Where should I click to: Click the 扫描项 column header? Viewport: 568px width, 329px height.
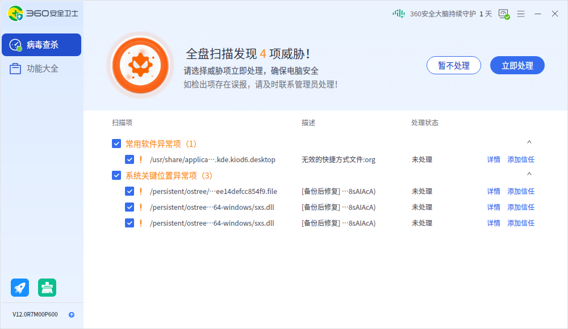(122, 123)
